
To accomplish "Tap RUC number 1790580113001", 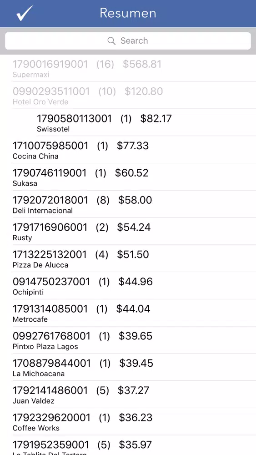I will (74, 119).
